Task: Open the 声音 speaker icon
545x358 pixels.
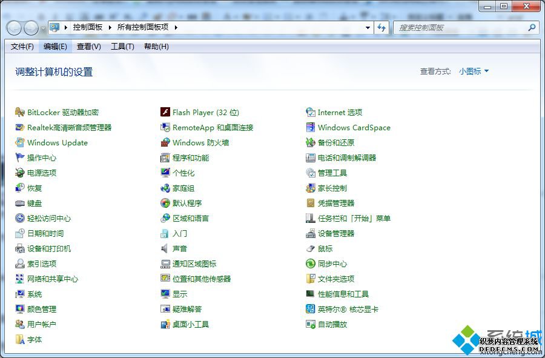Action: [x=165, y=248]
